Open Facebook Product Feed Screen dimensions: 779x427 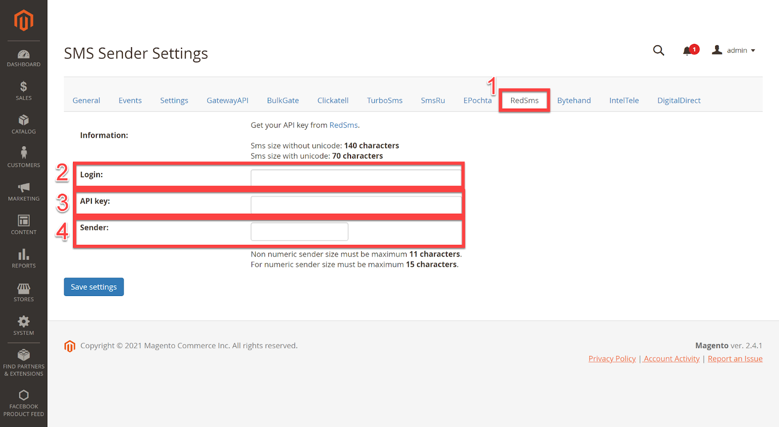pos(23,403)
